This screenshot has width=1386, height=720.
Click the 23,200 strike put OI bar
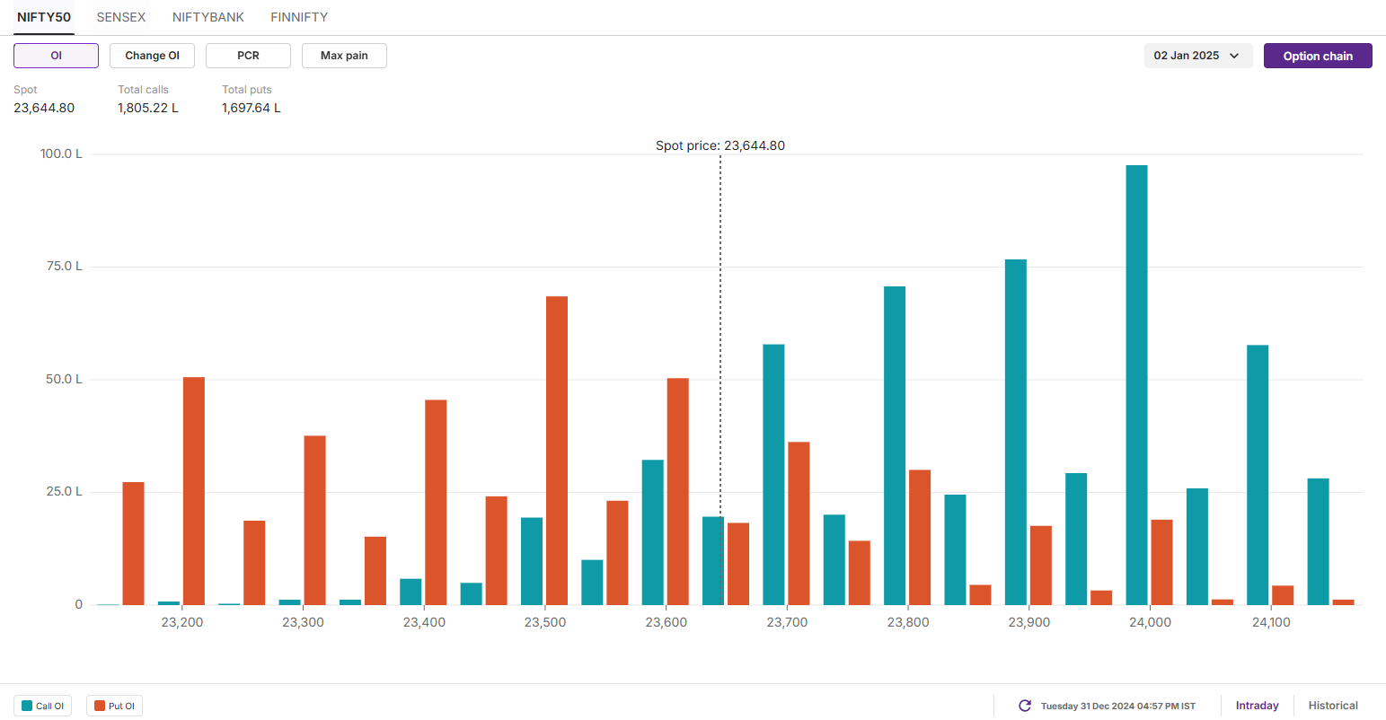tap(194, 491)
